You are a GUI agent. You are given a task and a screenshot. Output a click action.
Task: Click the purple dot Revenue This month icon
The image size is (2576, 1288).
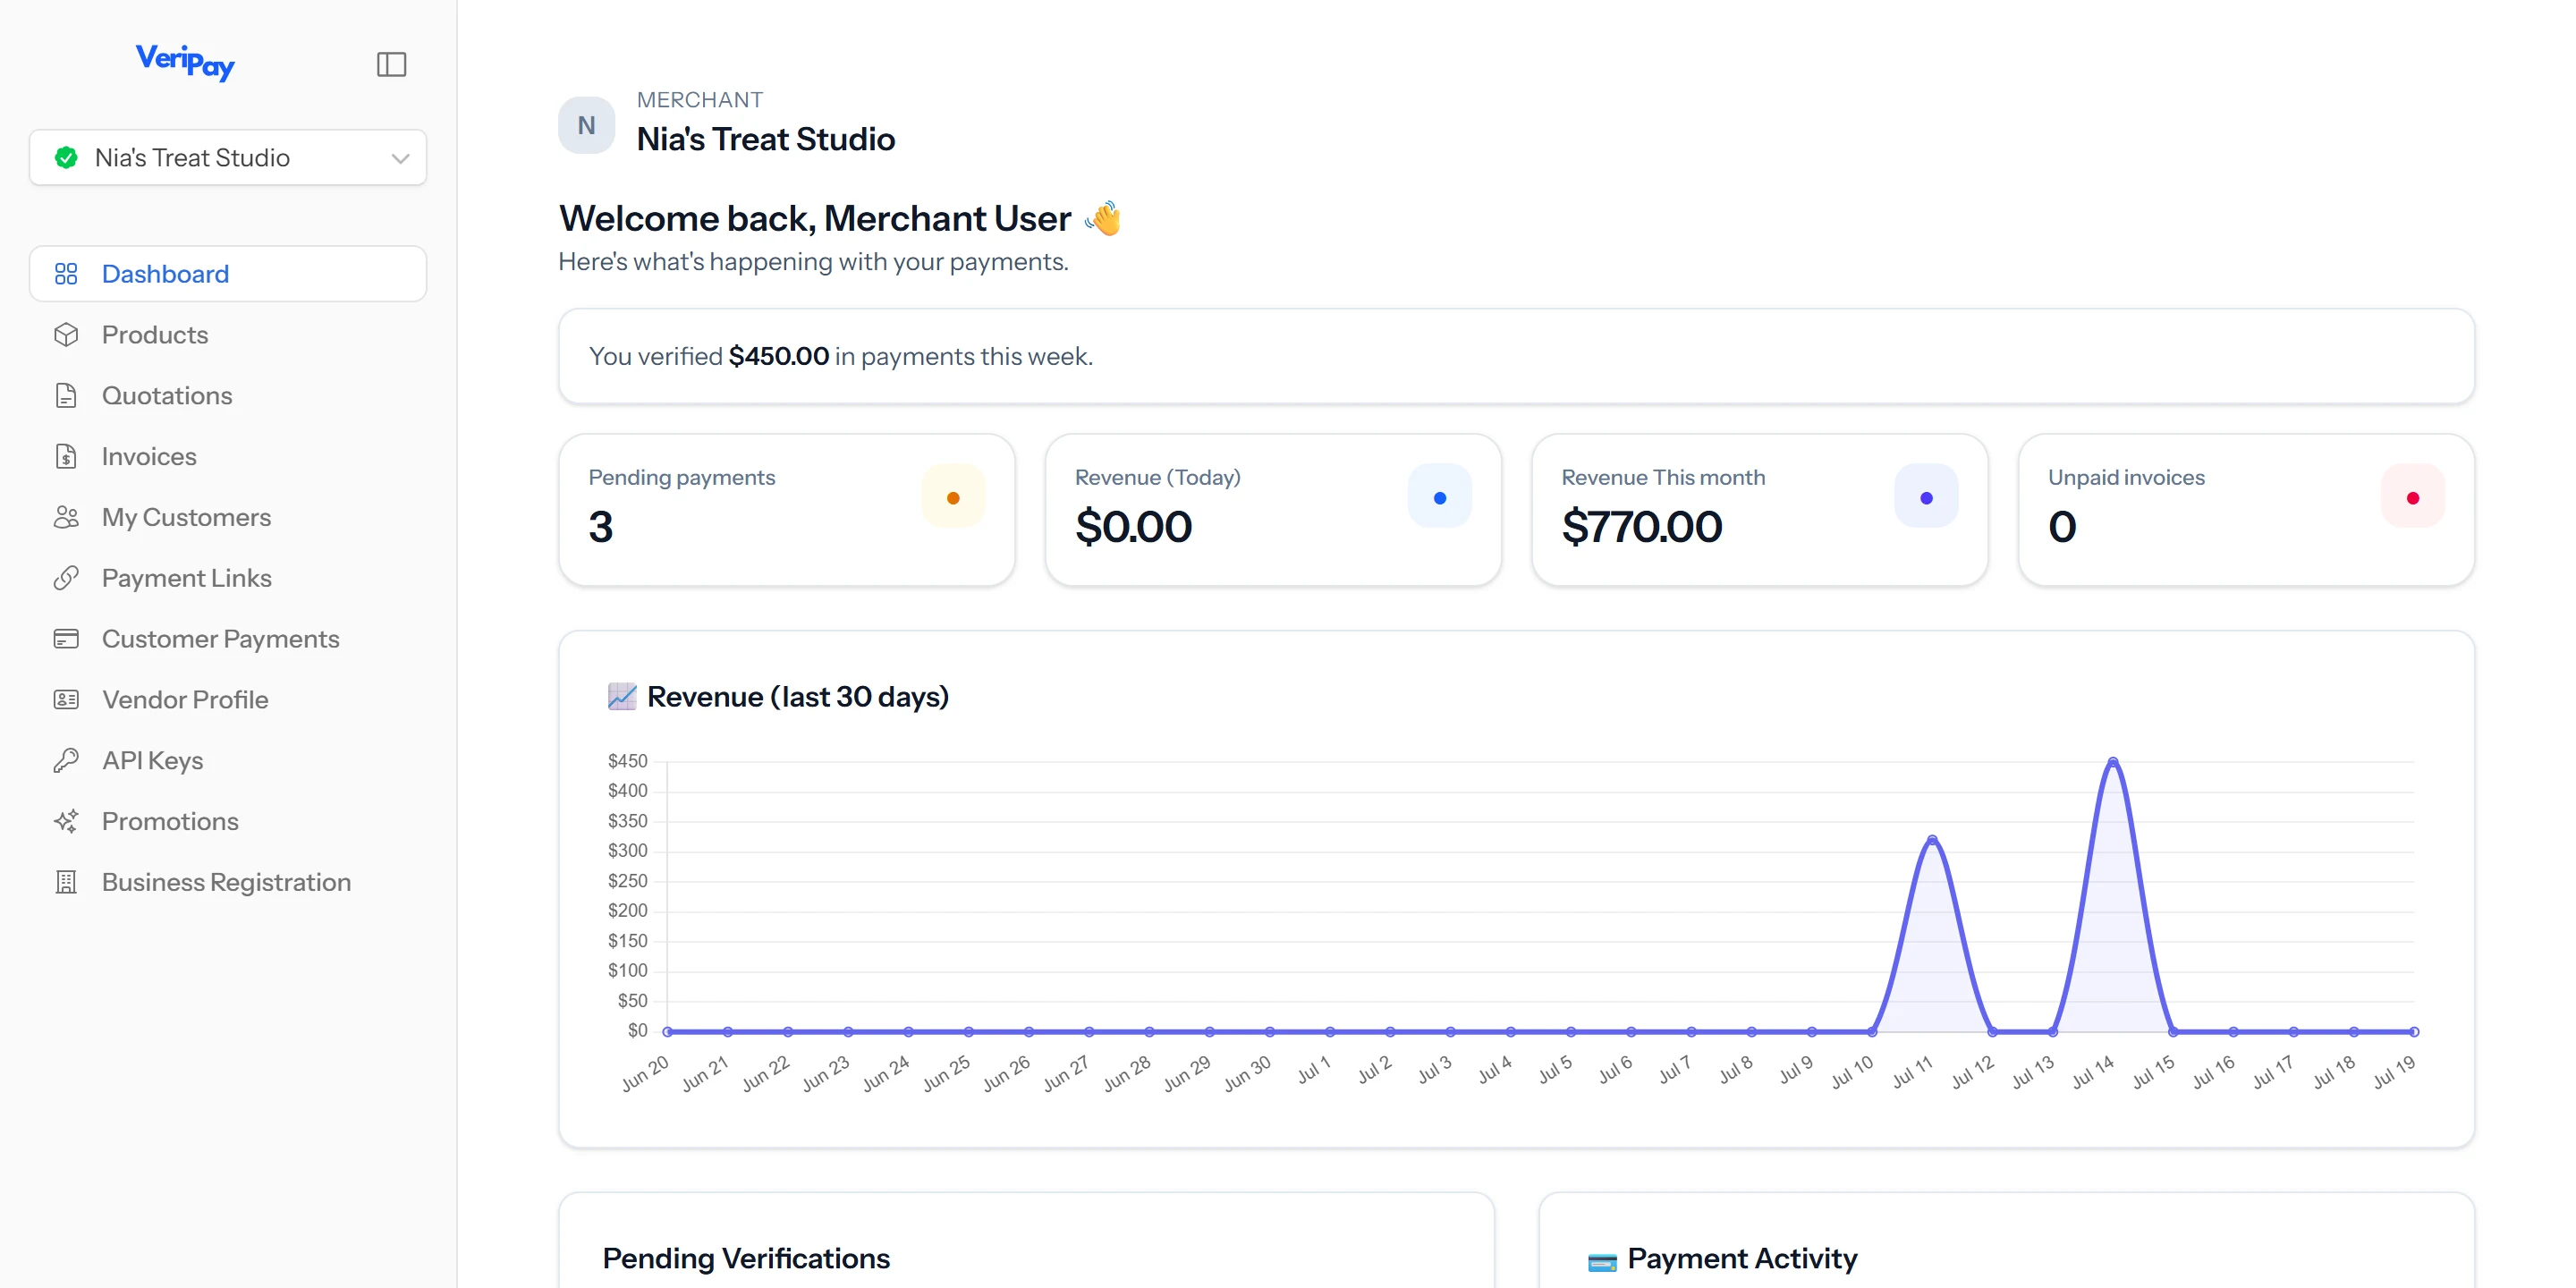1926,497
